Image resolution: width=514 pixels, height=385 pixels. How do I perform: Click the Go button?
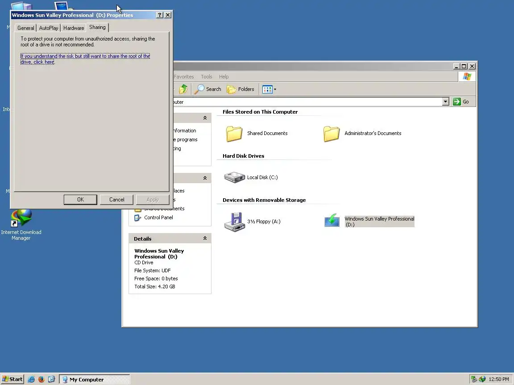(461, 102)
